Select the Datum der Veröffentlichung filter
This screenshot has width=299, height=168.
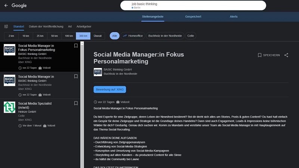coord(46,27)
